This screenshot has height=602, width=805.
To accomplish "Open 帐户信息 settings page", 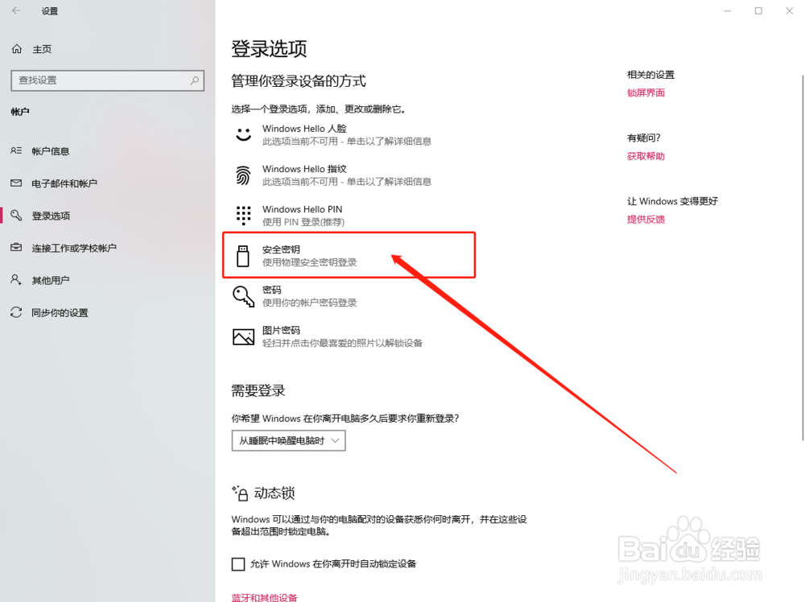I will click(50, 150).
